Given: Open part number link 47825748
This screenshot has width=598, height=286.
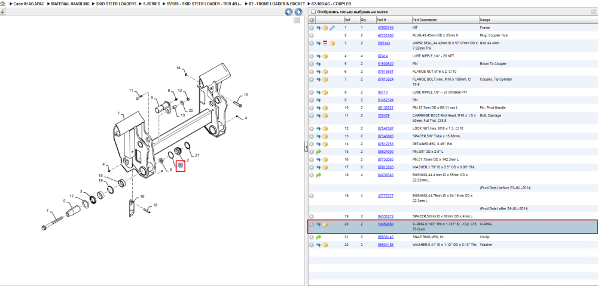Looking at the screenshot, I should (x=385, y=28).
